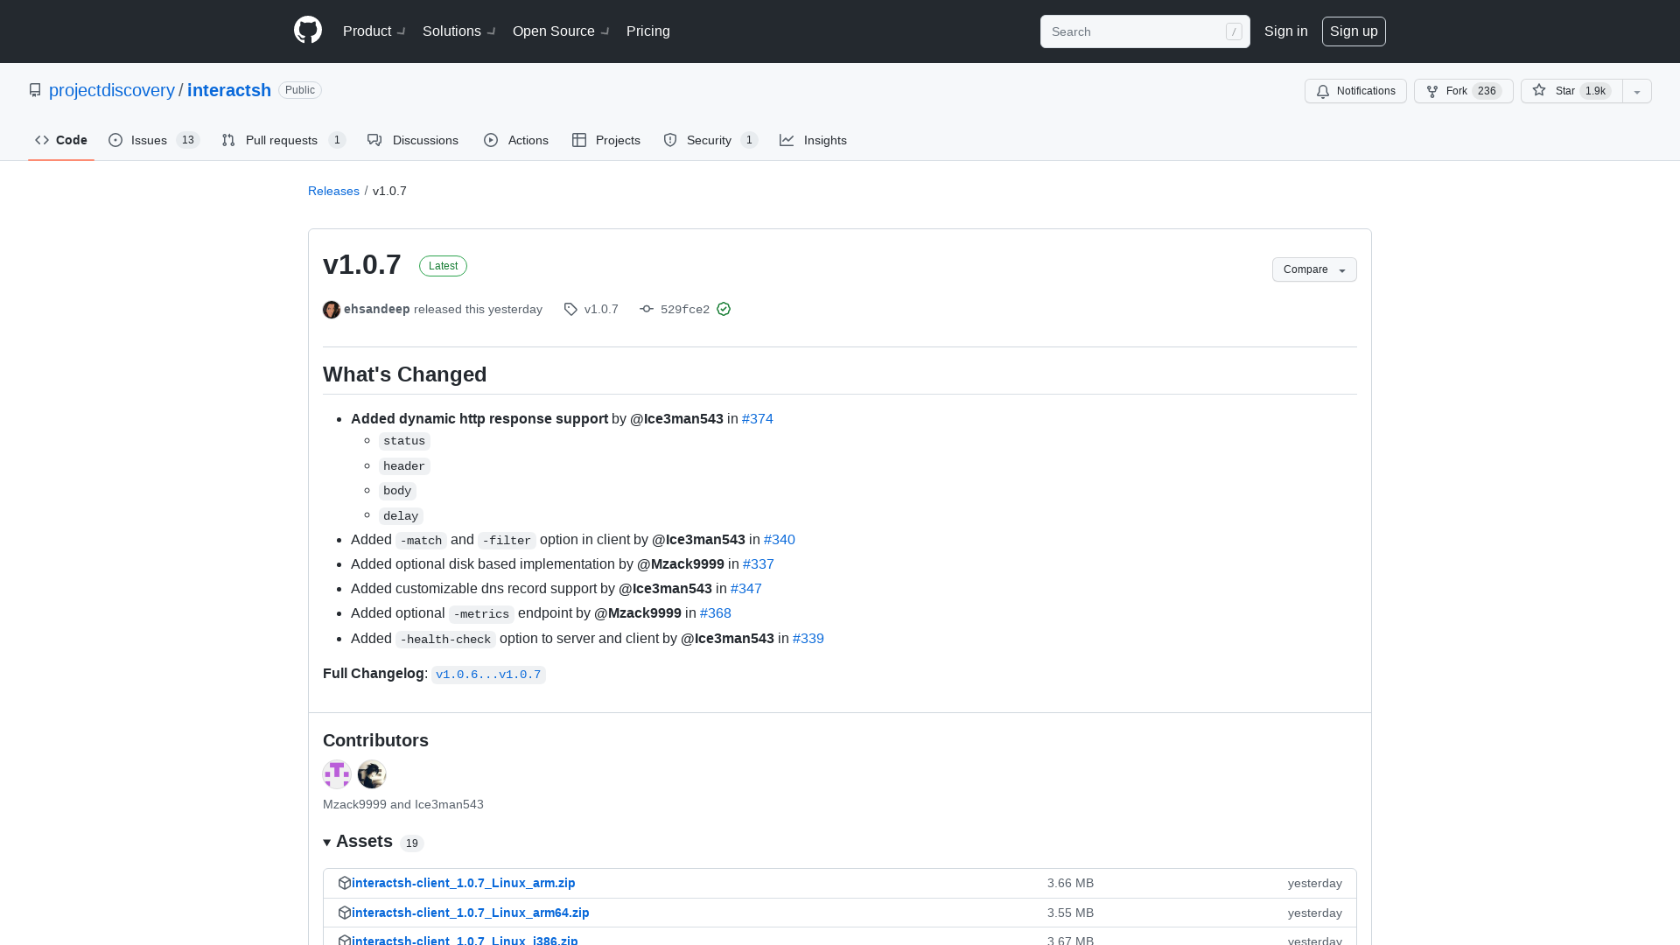Image resolution: width=1680 pixels, height=945 pixels.
Task: Click Mzack9999's contributor avatar
Action: click(337, 774)
